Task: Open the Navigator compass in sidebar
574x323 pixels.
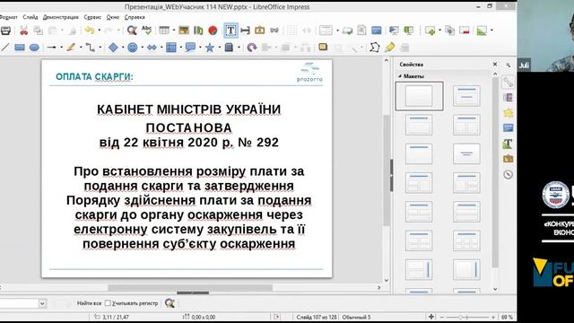Action: (x=508, y=174)
